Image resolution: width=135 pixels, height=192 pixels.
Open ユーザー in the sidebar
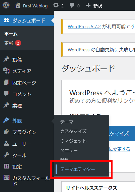pos(22,144)
